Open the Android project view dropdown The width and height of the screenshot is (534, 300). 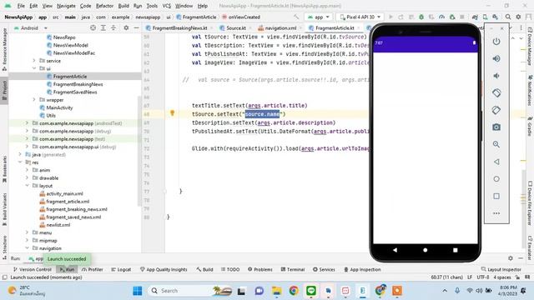point(31,27)
